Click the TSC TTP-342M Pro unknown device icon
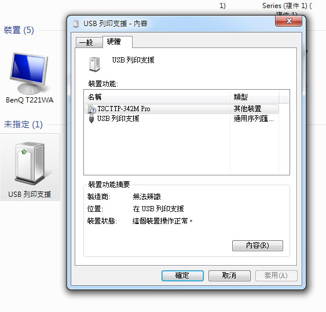This screenshot has width=326, height=312. pyautogui.click(x=91, y=109)
